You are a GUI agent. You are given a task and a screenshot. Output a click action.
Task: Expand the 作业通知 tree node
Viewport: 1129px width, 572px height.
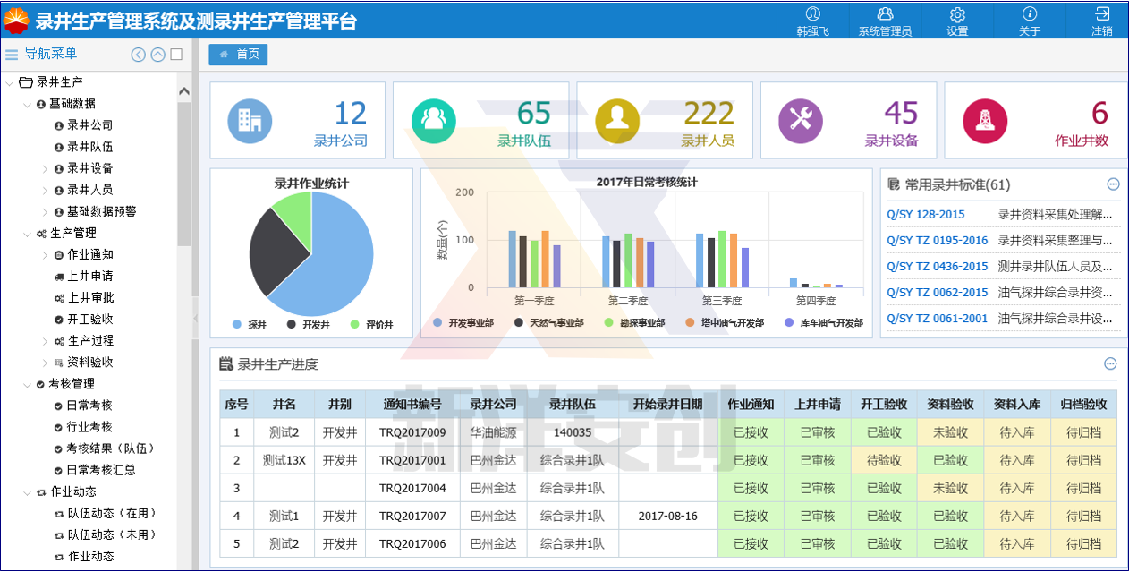(45, 254)
